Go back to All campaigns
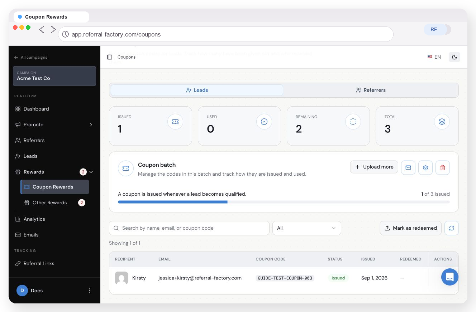476x312 pixels. click(31, 57)
